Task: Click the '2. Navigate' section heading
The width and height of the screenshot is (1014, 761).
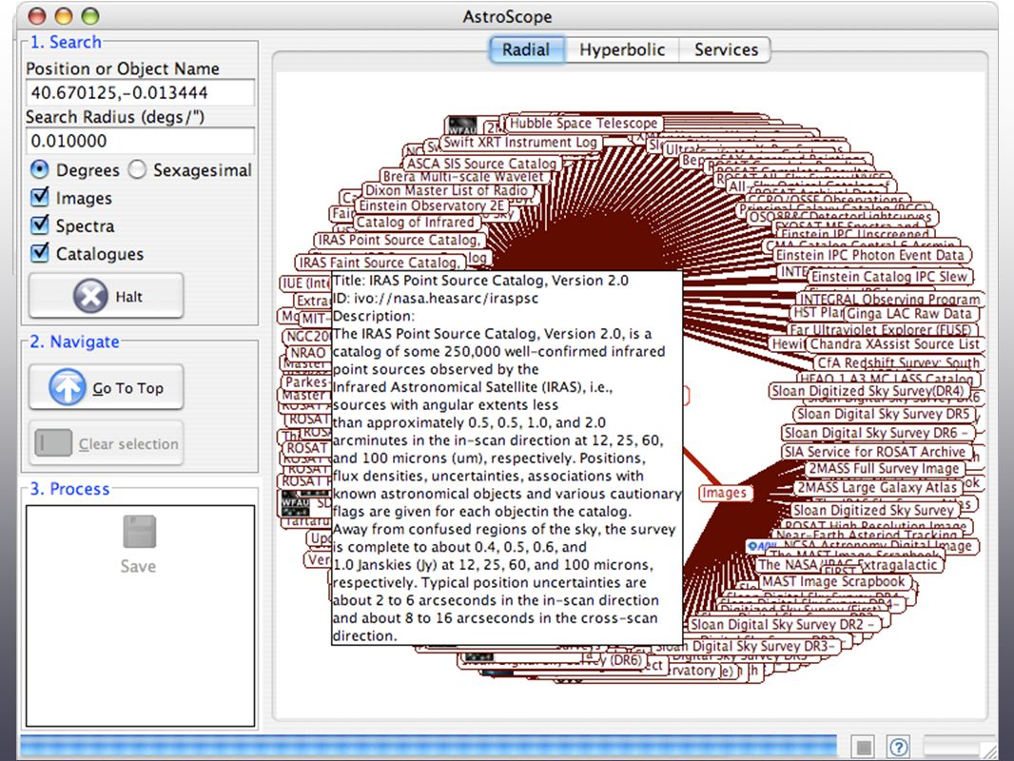Action: pyautogui.click(x=74, y=341)
